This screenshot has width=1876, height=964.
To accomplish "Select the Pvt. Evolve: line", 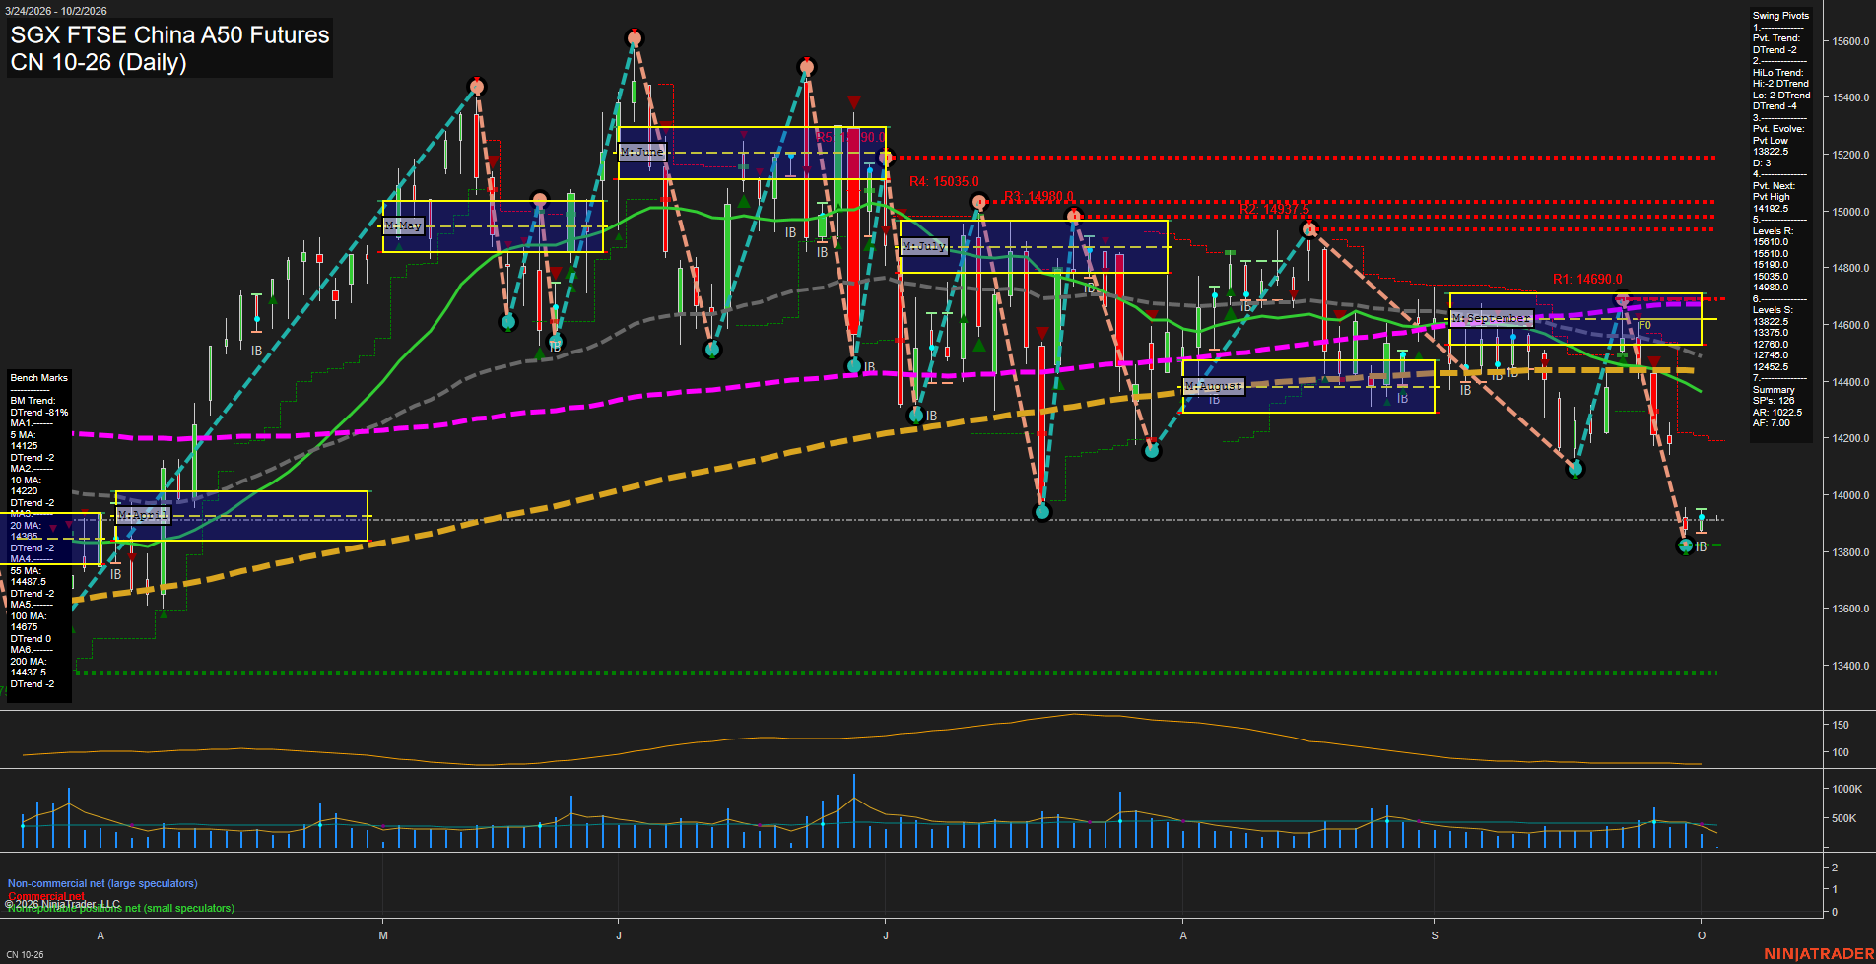I will click(1777, 129).
